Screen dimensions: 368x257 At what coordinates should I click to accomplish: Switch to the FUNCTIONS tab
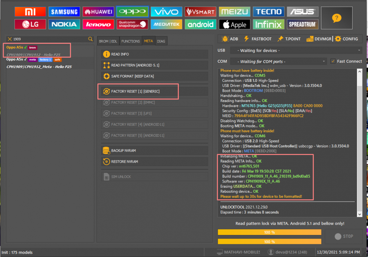(x=130, y=41)
